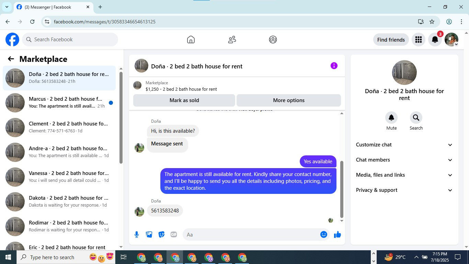Viewport: 469px width, 264px height.
Task: Click the browser address bar URL
Action: tap(105, 22)
